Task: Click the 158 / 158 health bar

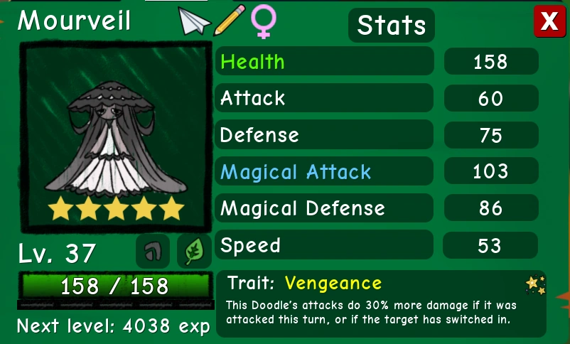Action: pos(115,286)
